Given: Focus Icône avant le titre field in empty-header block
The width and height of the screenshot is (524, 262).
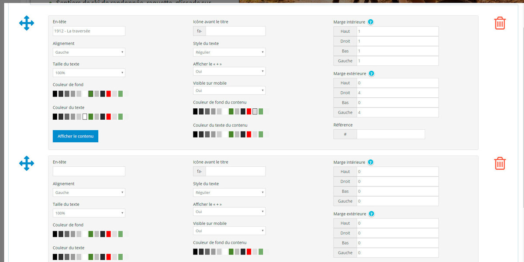Looking at the screenshot, I should [235, 171].
